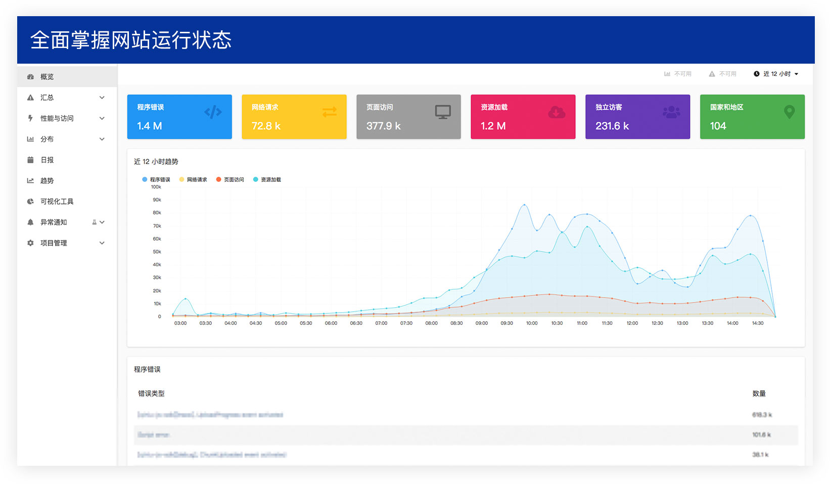Toggle the 程序错误 legend series
830x484 pixels.
[156, 179]
